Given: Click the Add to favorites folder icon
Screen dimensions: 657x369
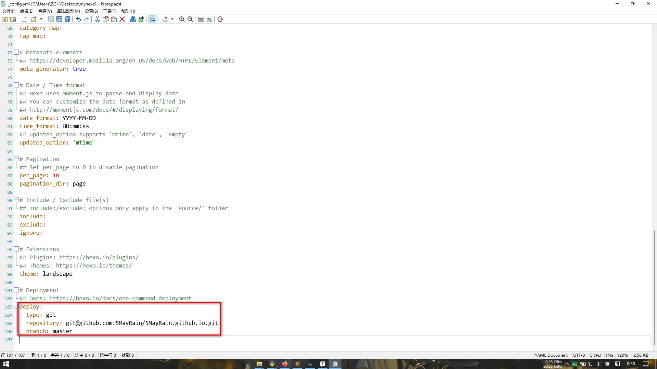Looking at the screenshot, I should coord(5,19).
